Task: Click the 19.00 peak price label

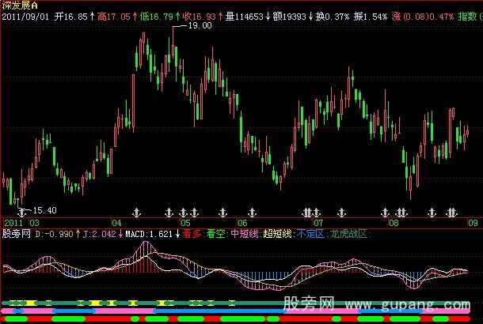Action: point(200,25)
